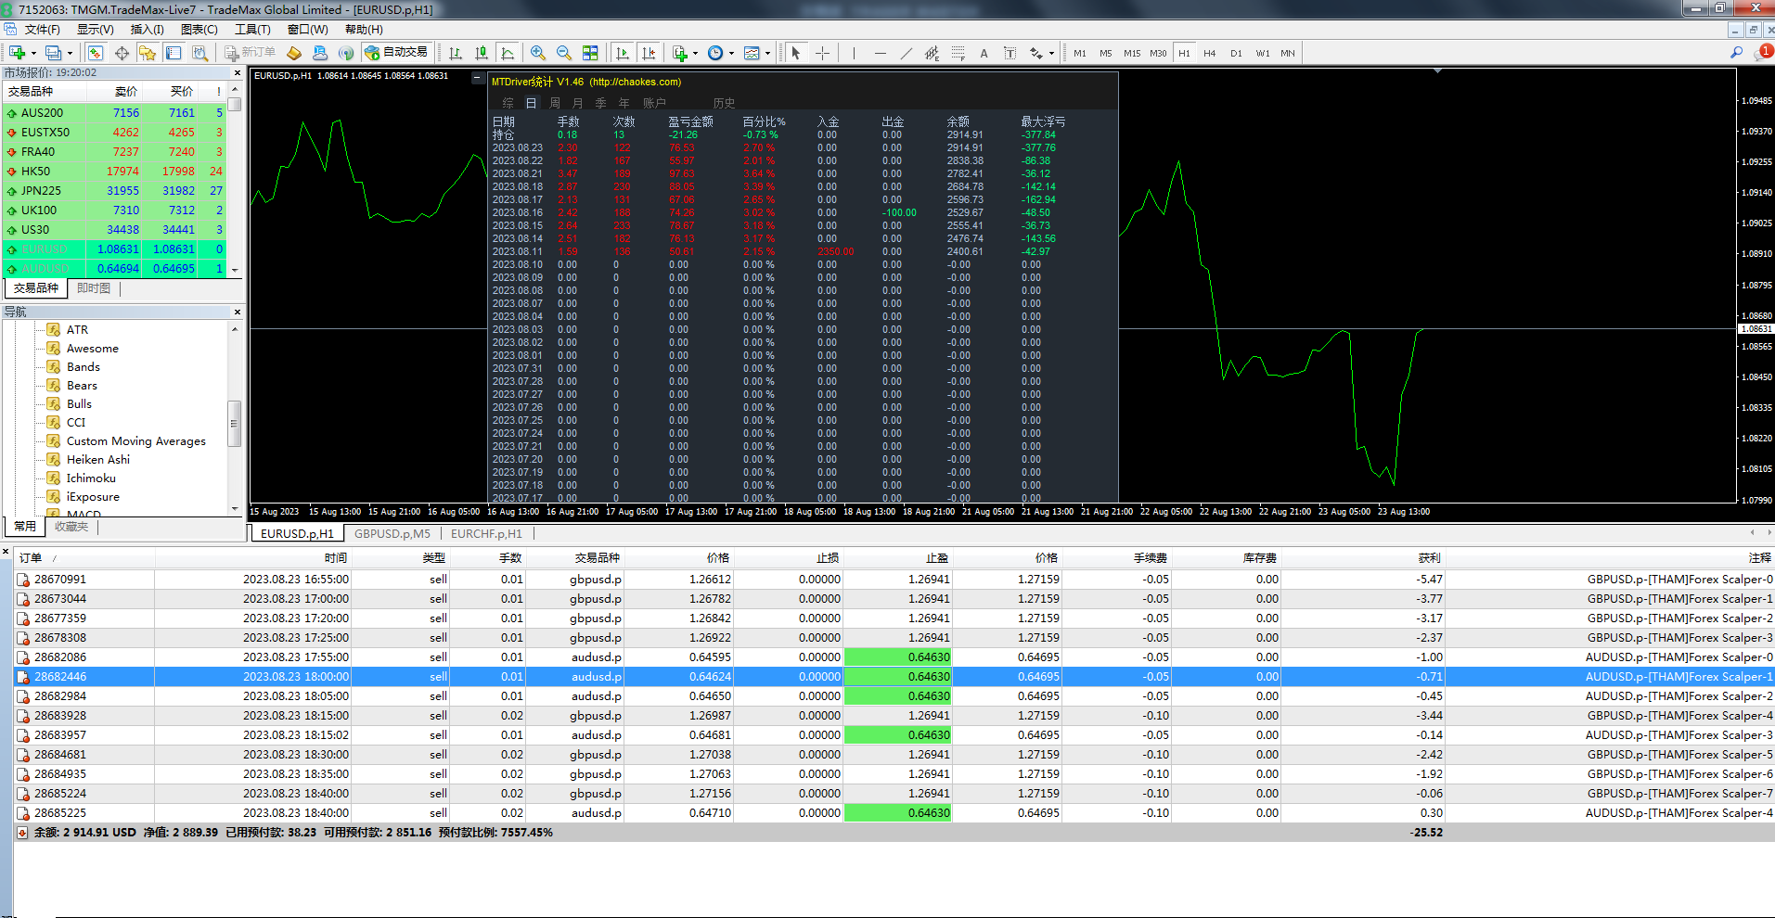Click the 新订单 new order button
Viewport: 1775px width, 918px height.
251,53
